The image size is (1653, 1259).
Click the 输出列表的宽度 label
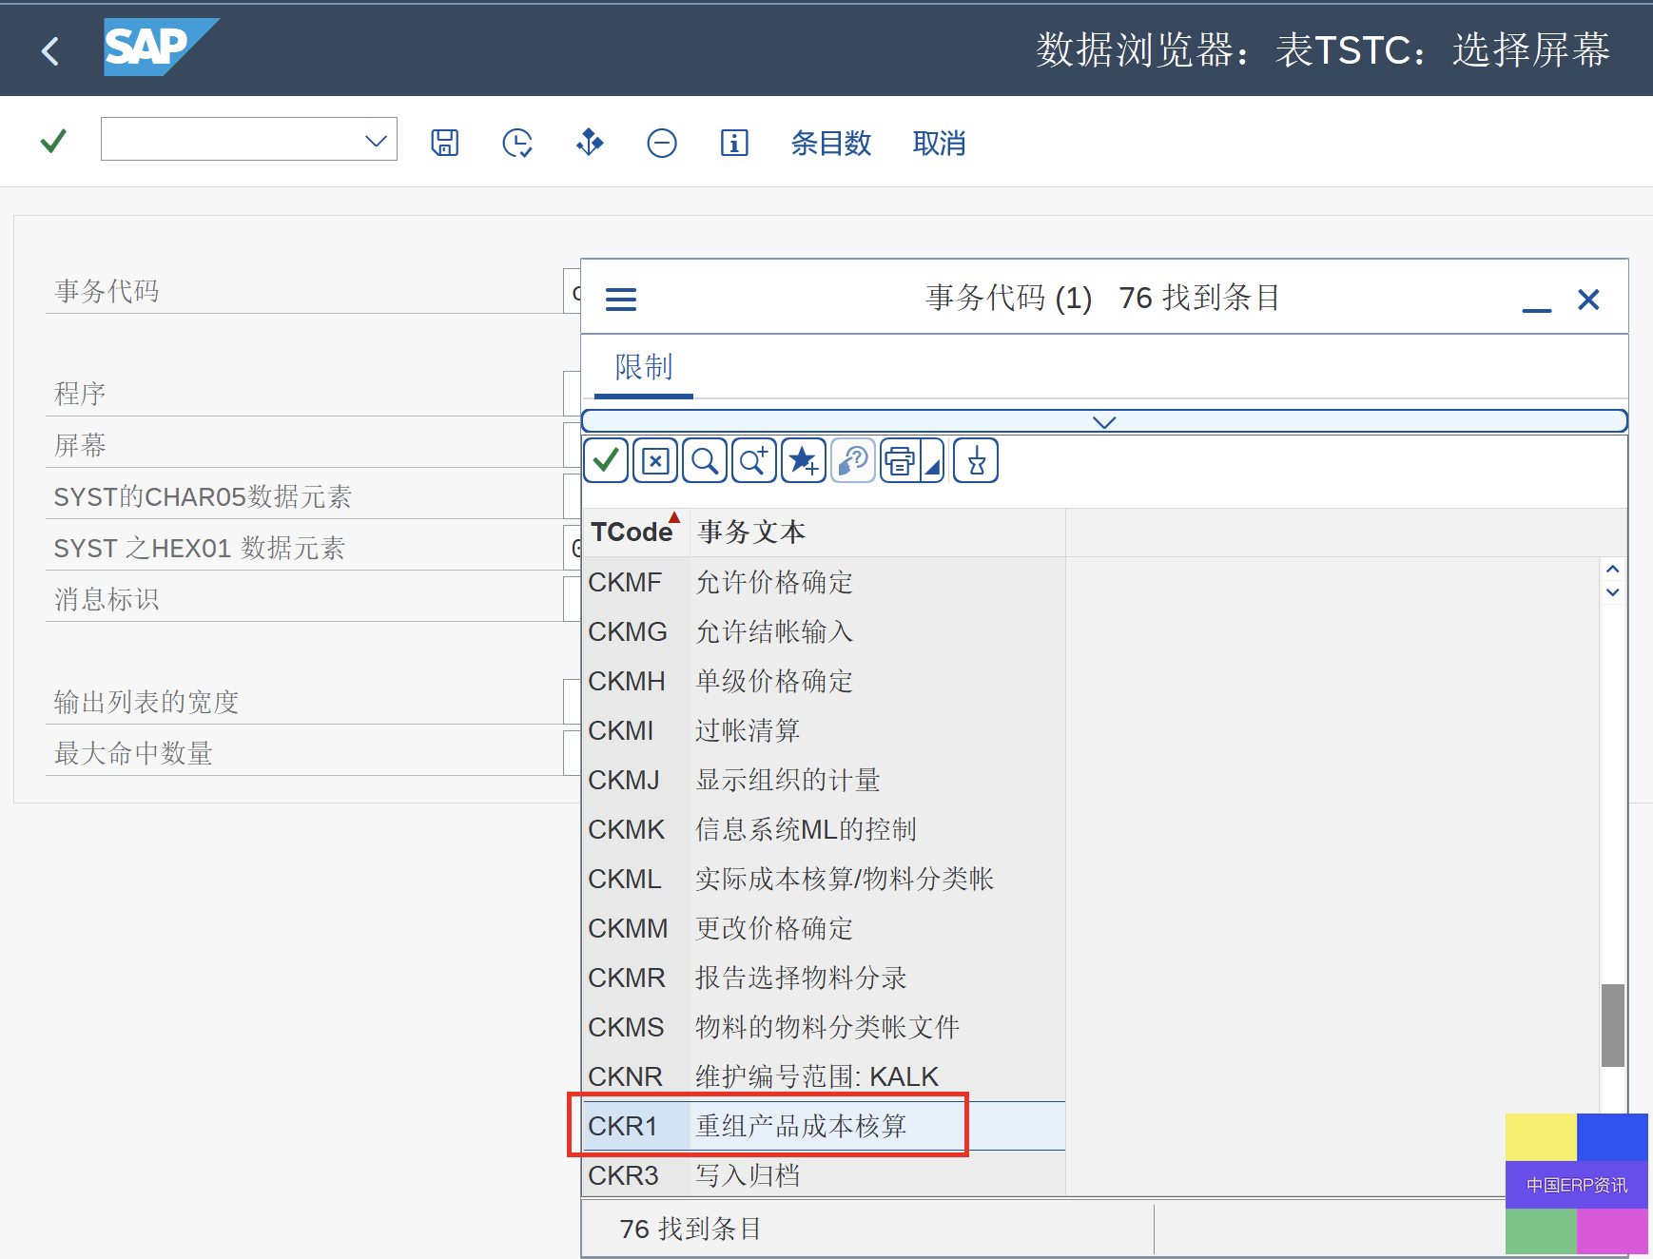[x=146, y=702]
